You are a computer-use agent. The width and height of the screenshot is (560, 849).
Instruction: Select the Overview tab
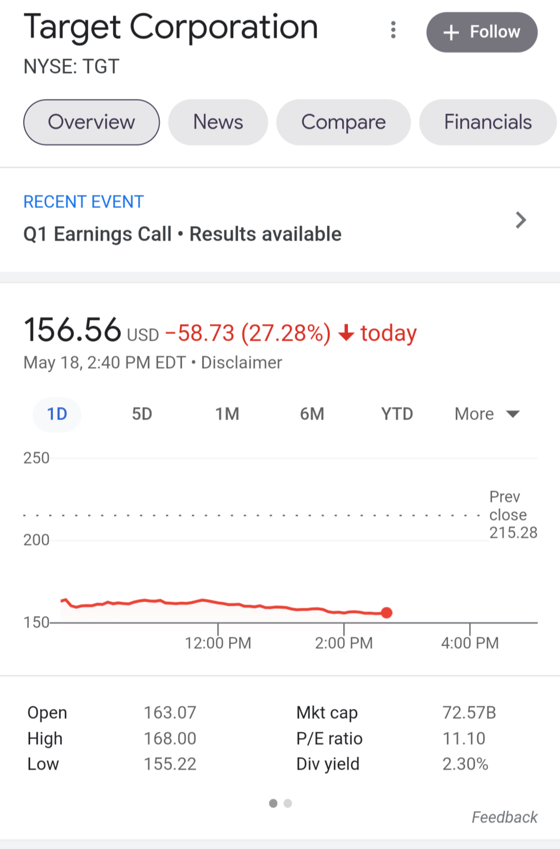(x=91, y=122)
